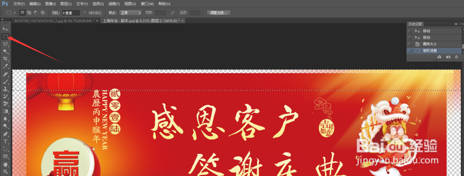Open the 帮助(H) menu
This screenshot has height=176, width=464.
click(x=164, y=4)
